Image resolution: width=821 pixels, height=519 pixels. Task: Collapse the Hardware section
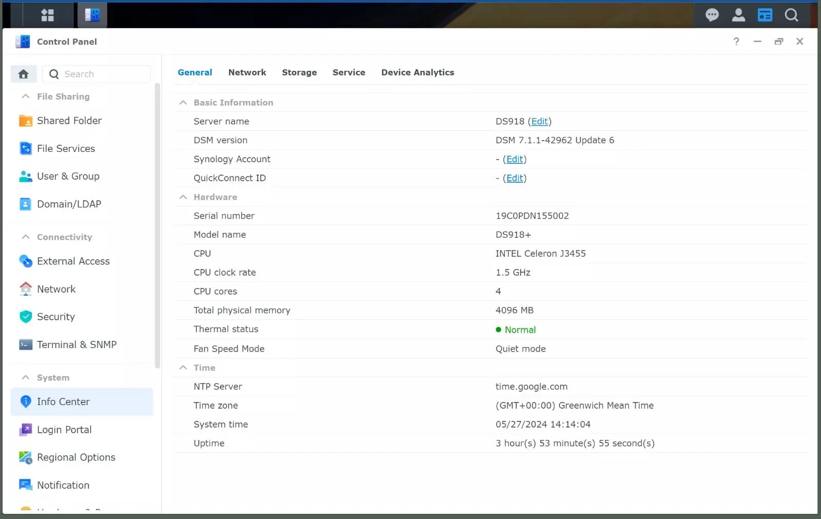click(x=183, y=197)
